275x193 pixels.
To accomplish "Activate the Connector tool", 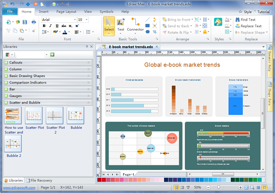I will (135, 25).
